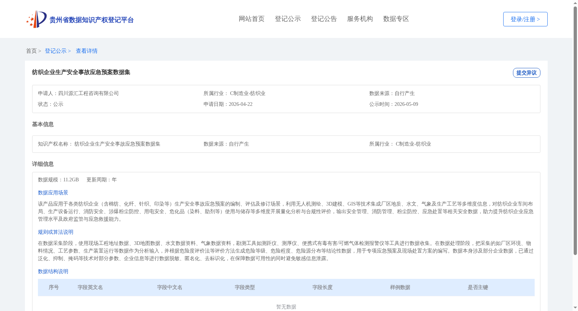Screen dimensions: 578x311
Task: Click 规则或算法说明 heading
Action: click(x=56, y=232)
